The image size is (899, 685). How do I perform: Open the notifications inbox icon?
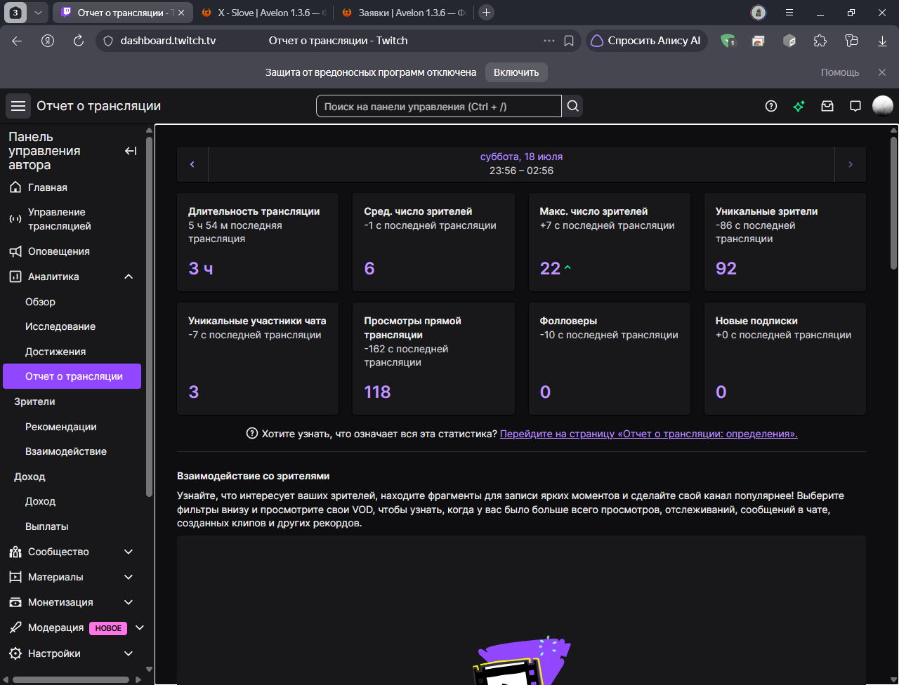click(x=827, y=106)
